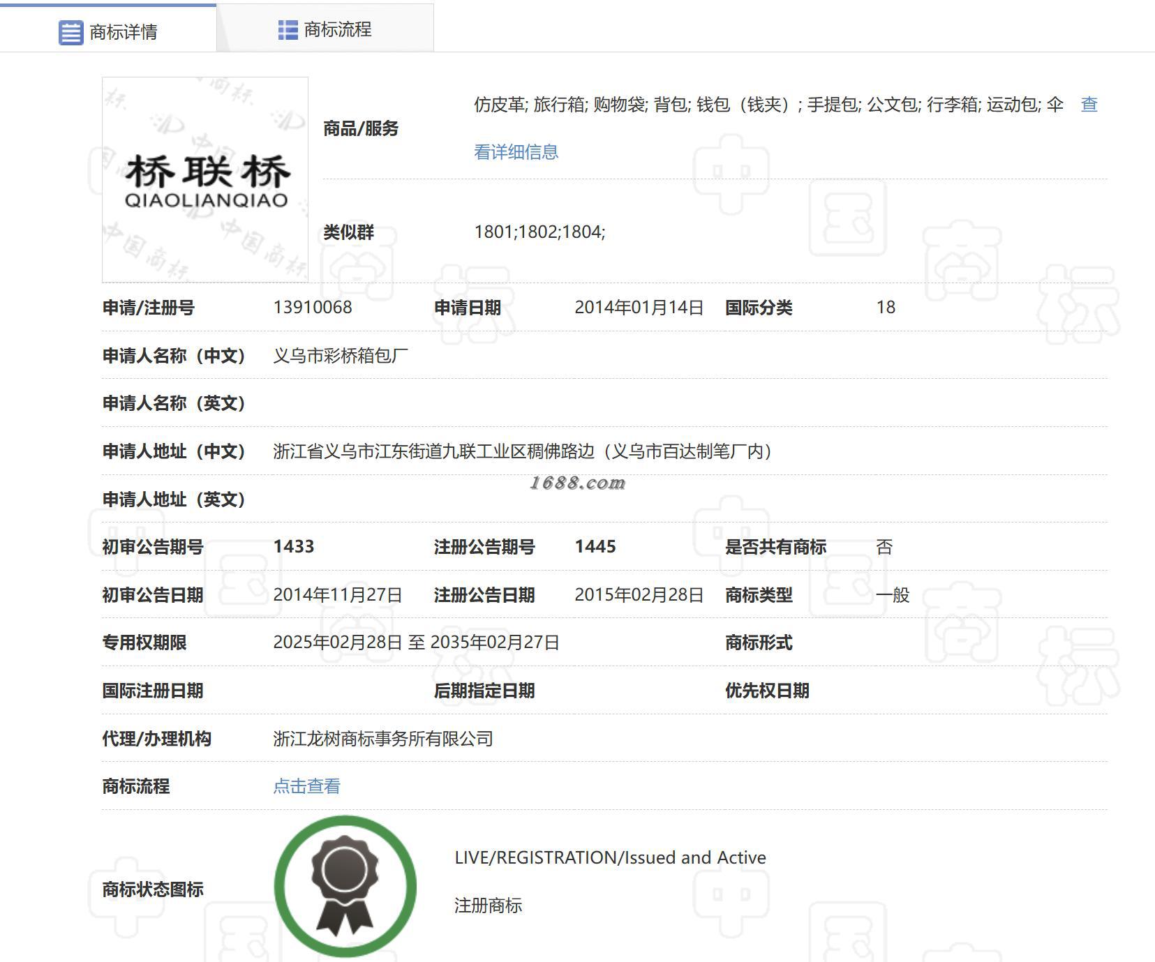Screen dimensions: 1155x962
Task: Select registration announcement date 2015年02月28日
Action: (x=639, y=595)
